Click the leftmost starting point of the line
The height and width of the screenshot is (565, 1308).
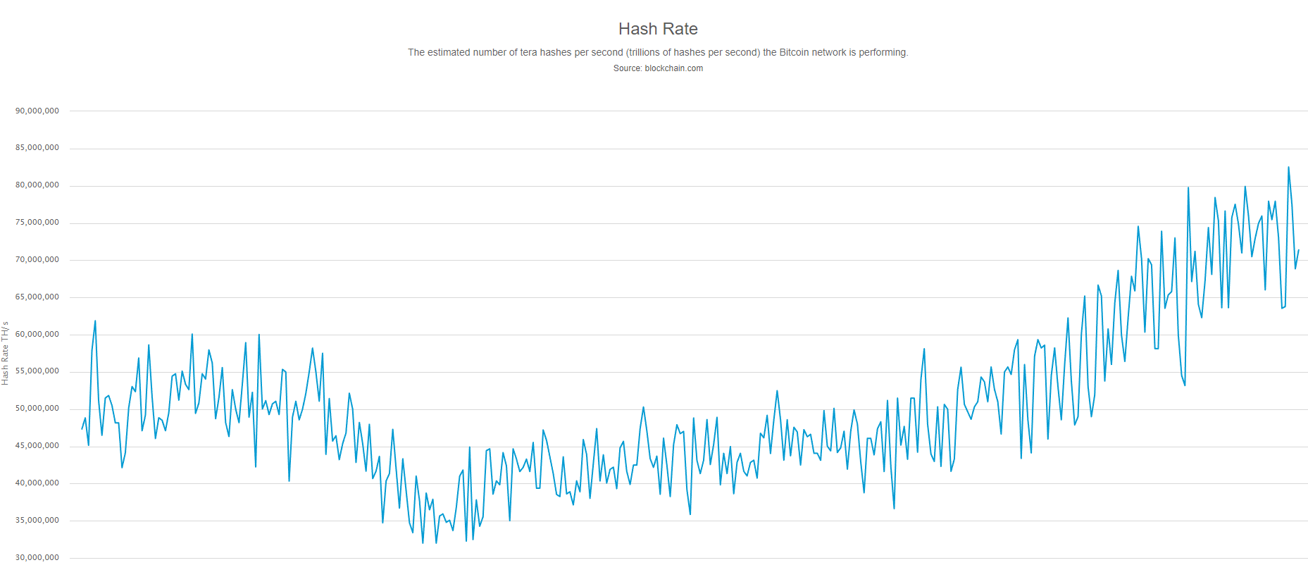click(82, 429)
